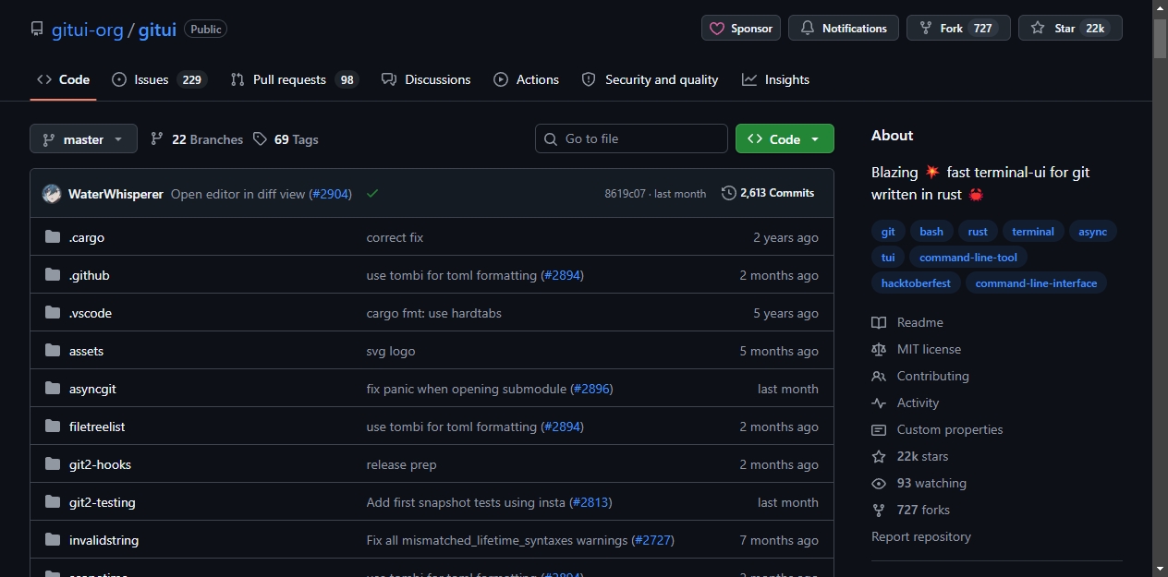Select the hacktoberfest topic tag

pos(916,283)
